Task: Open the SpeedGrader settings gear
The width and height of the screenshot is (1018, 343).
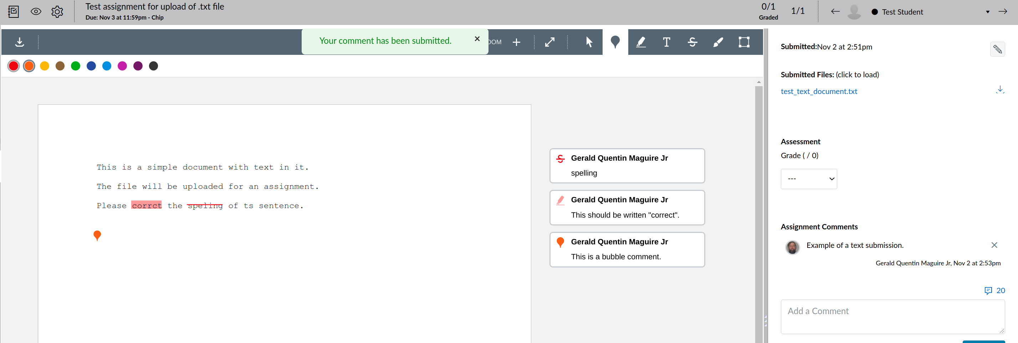Action: click(x=57, y=11)
